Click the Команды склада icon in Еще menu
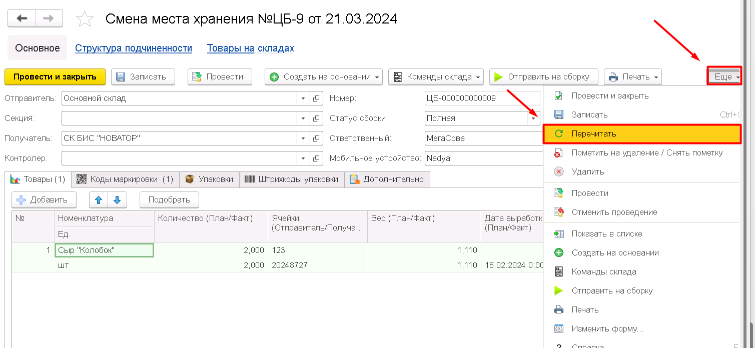 point(559,271)
